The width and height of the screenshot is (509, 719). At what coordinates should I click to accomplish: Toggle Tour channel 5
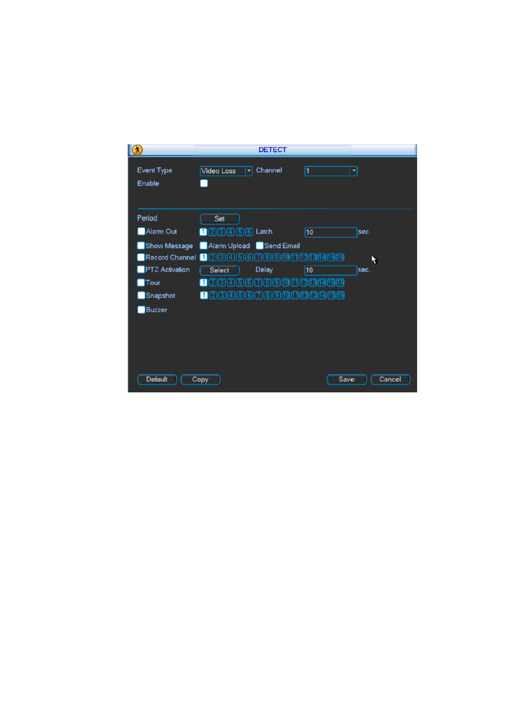[240, 282]
